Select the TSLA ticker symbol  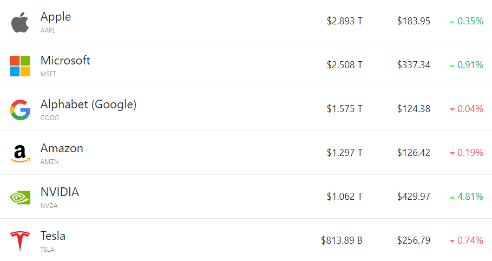(48, 250)
